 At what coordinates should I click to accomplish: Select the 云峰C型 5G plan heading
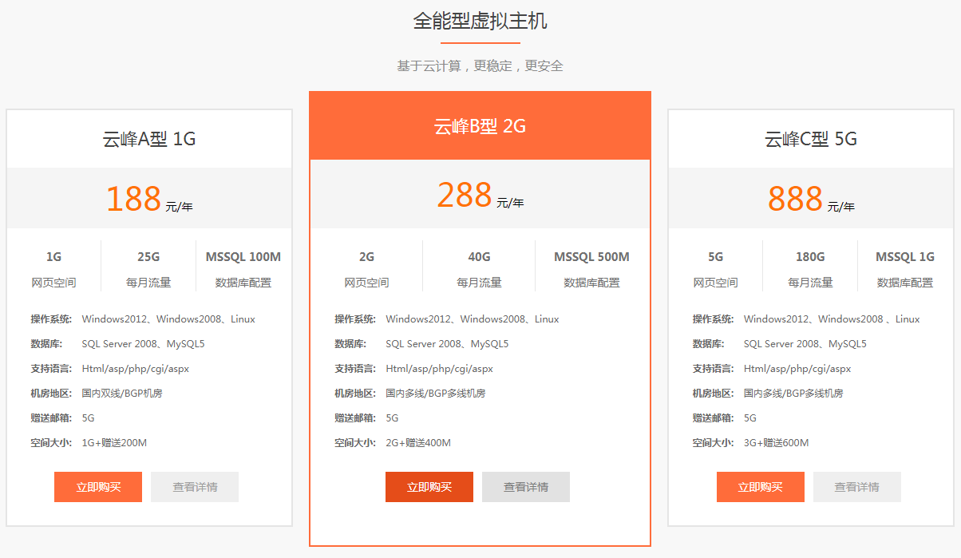click(810, 139)
